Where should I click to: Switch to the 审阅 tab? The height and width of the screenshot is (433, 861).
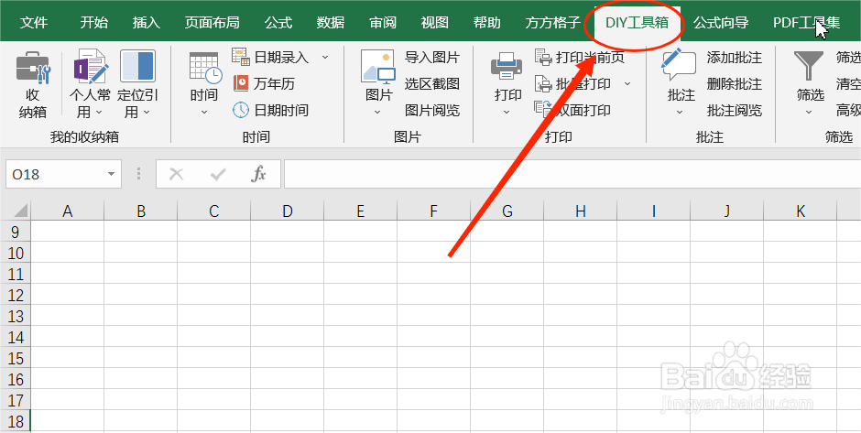point(383,23)
